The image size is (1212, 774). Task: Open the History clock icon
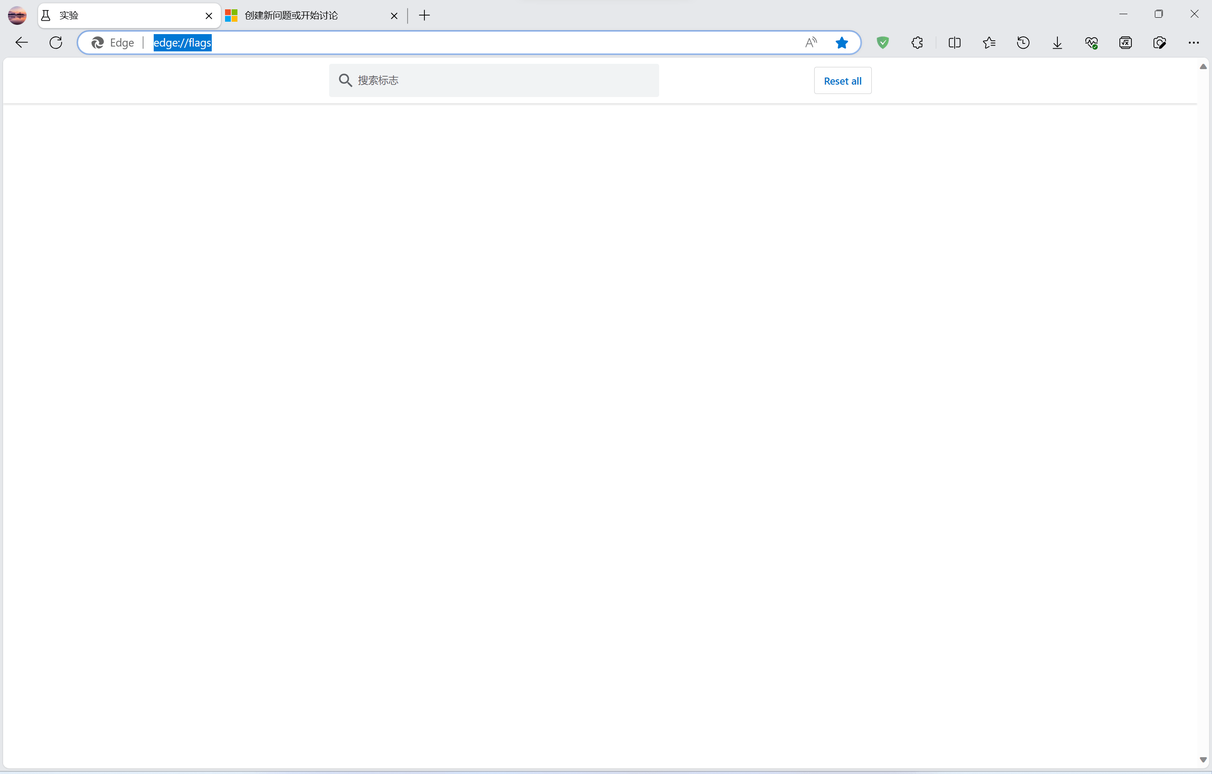pos(1023,43)
